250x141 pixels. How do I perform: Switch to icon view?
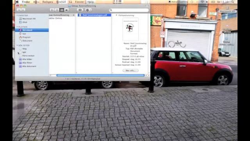point(52,10)
